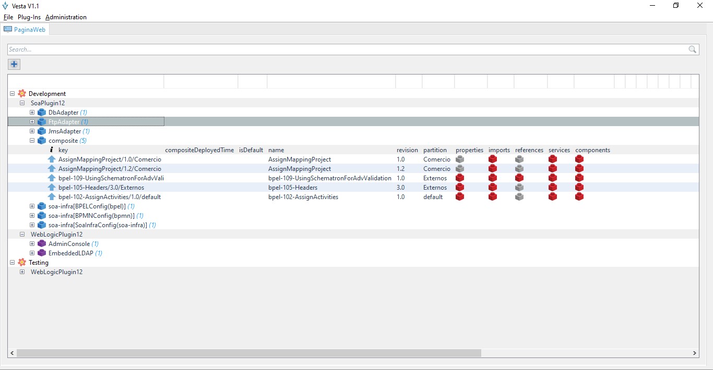Click red imports brick in bpel-105-Headers row
Image resolution: width=713 pixels, height=370 pixels.
[x=493, y=188]
